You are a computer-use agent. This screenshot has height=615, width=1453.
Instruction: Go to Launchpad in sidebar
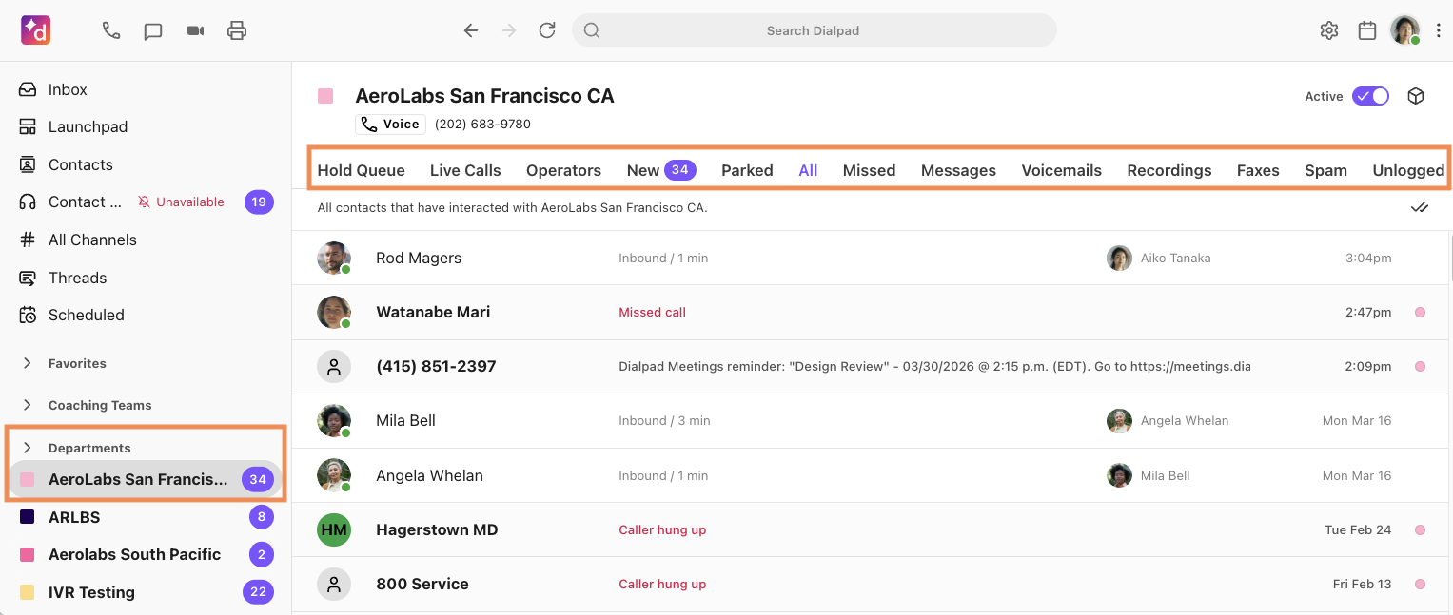pos(88,126)
